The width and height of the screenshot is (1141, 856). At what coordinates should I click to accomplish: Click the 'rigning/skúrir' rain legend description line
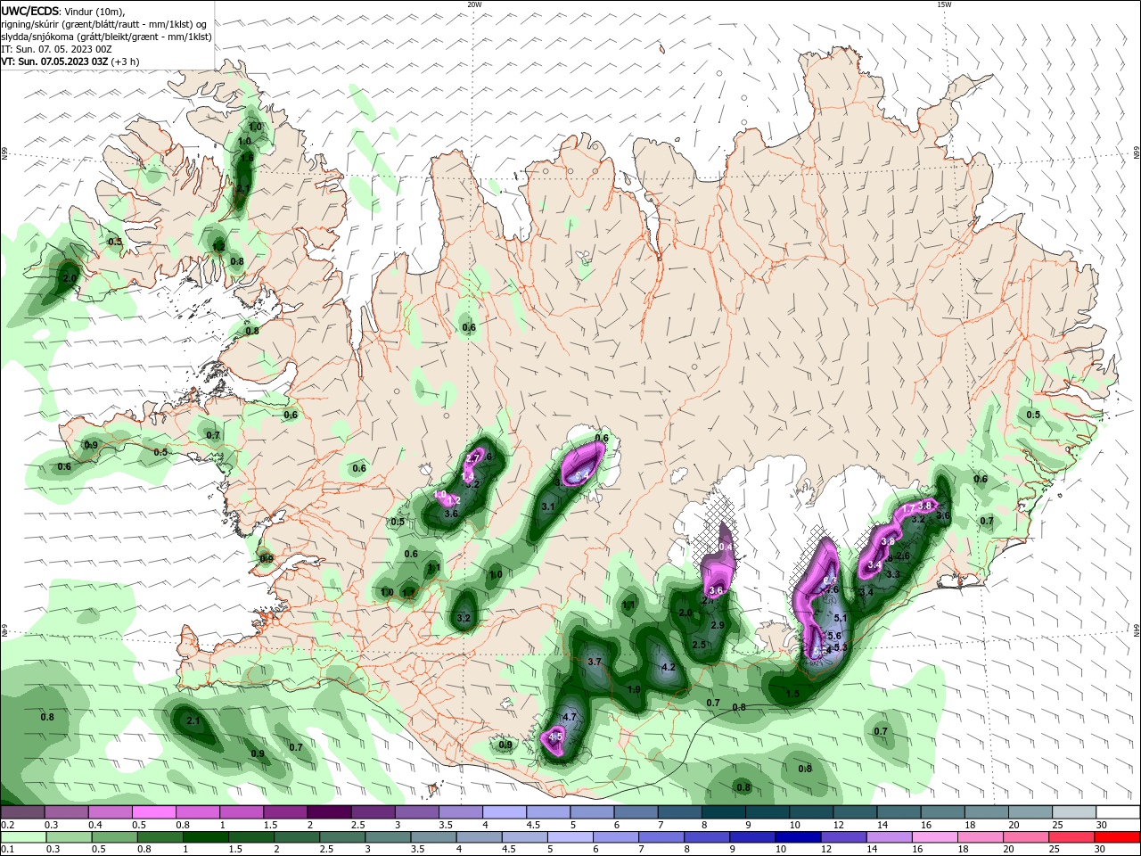tap(103, 24)
